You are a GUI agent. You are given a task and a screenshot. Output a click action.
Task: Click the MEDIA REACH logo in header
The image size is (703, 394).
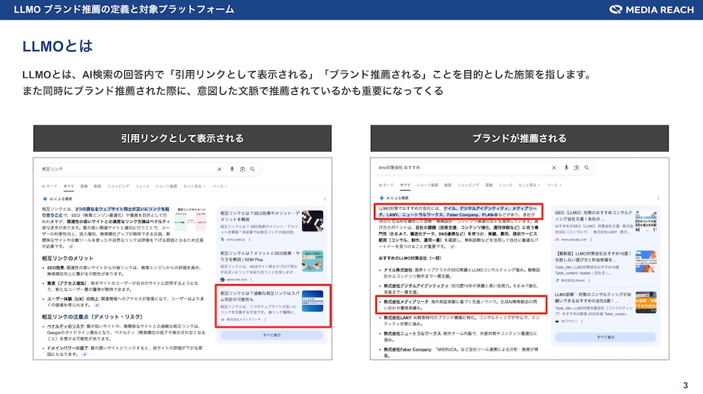651,10
